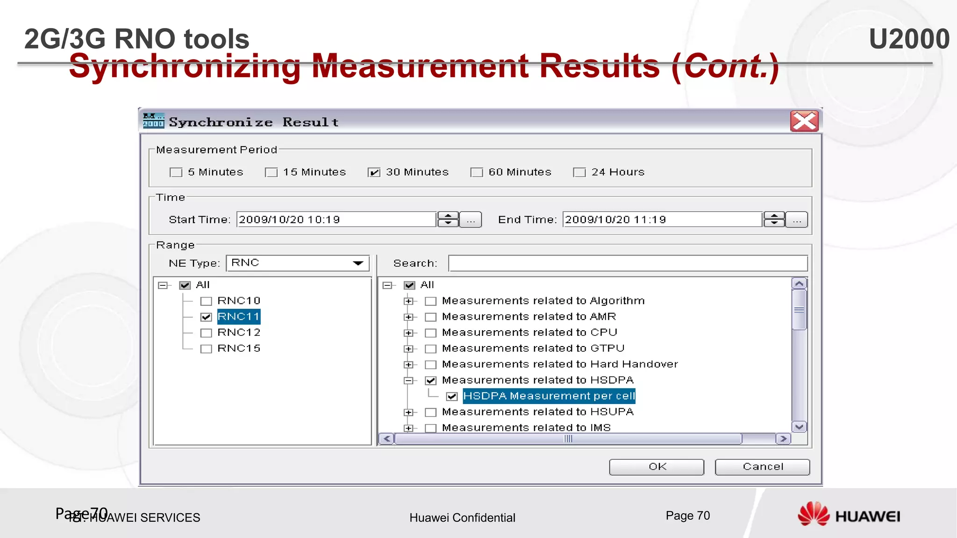The image size is (957, 538).
Task: Check the 24 Hours period option
Action: click(x=579, y=173)
